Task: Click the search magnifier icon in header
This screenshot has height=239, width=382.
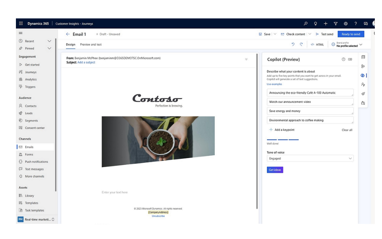Action: point(306,24)
